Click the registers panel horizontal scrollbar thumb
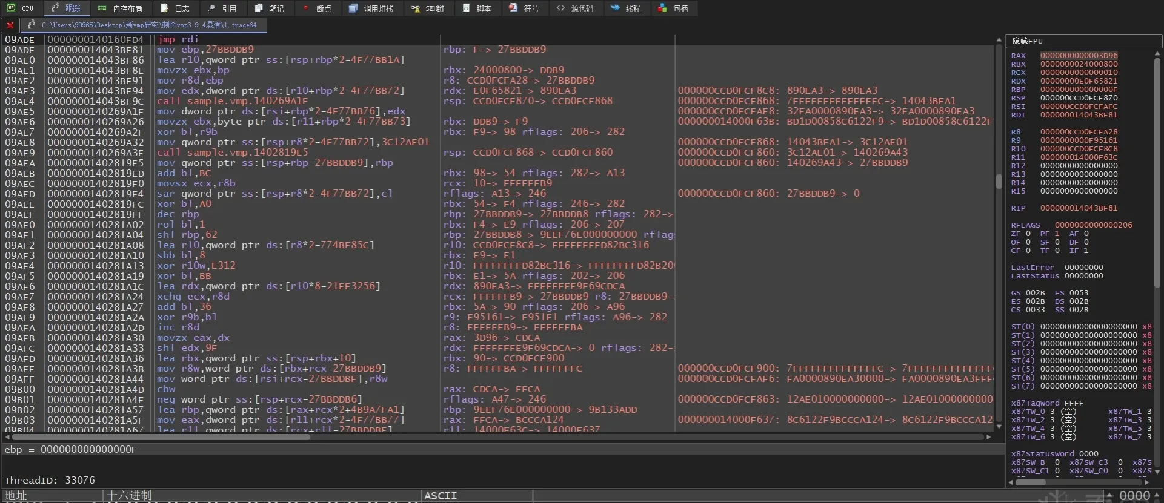The height and width of the screenshot is (503, 1164). click(1031, 482)
